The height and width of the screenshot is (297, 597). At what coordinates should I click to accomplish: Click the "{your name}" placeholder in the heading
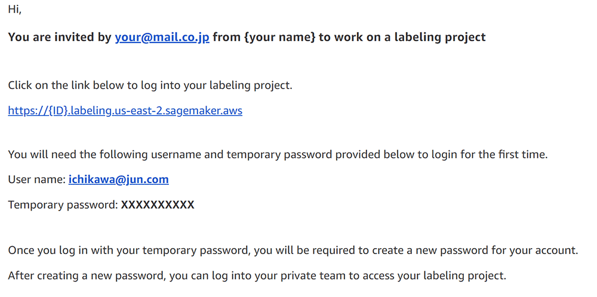tap(280, 37)
